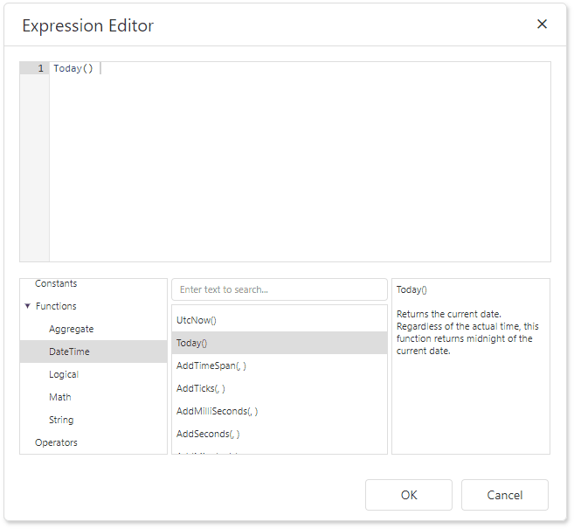Select UtcNow() in the function list
This screenshot has width=574, height=529.
point(197,320)
